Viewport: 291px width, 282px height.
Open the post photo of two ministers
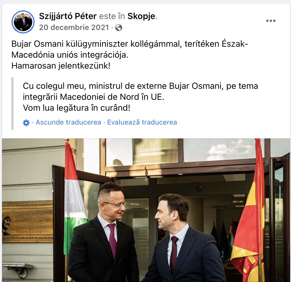pyautogui.click(x=146, y=210)
